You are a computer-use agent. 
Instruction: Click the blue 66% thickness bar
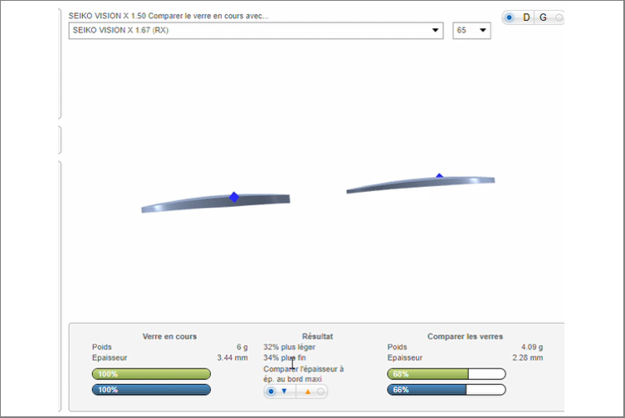click(447, 390)
